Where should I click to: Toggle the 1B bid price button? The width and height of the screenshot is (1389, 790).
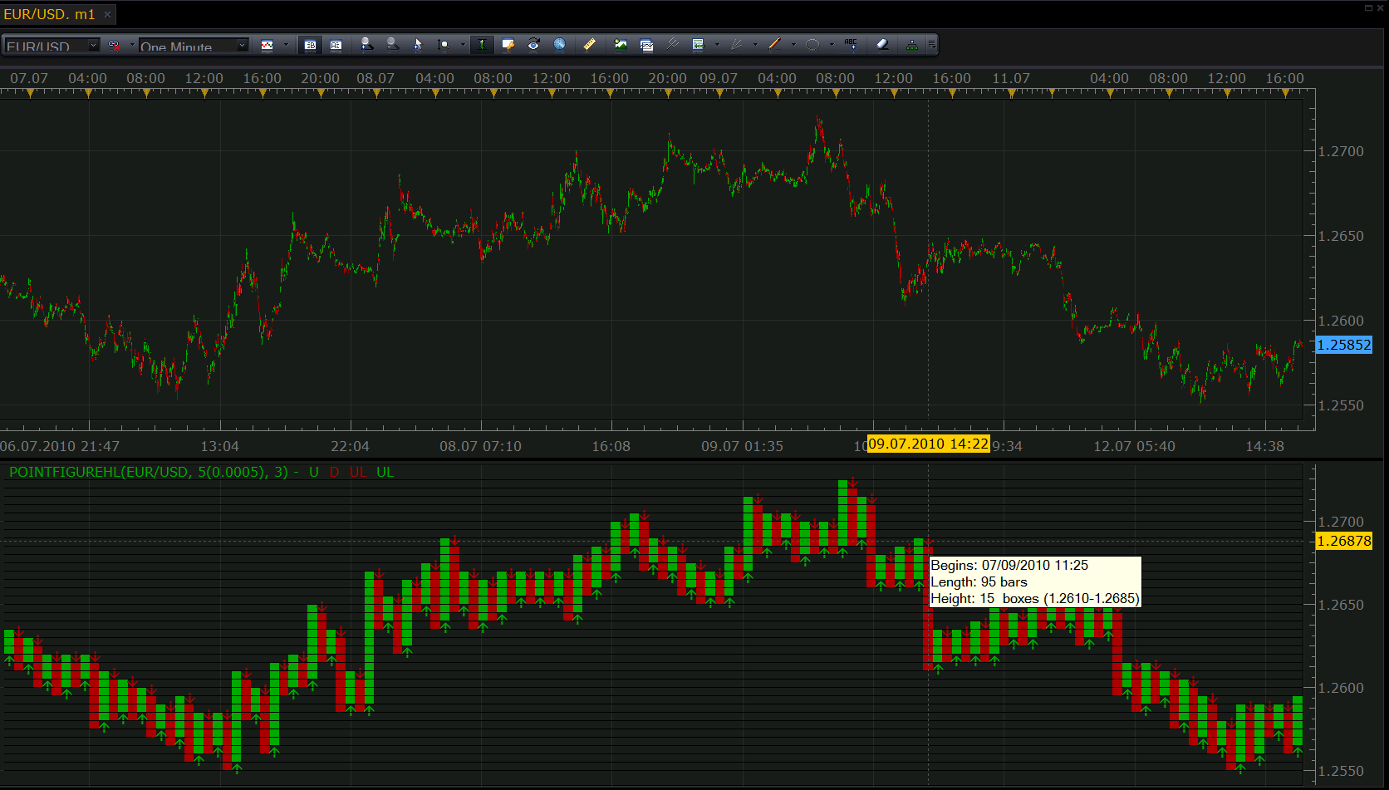pyautogui.click(x=310, y=45)
